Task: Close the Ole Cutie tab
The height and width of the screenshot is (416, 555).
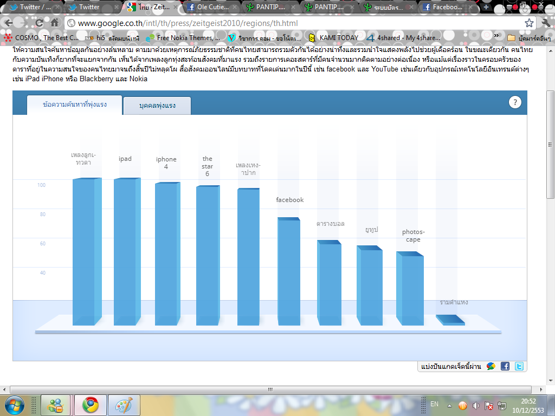Action: (234, 7)
